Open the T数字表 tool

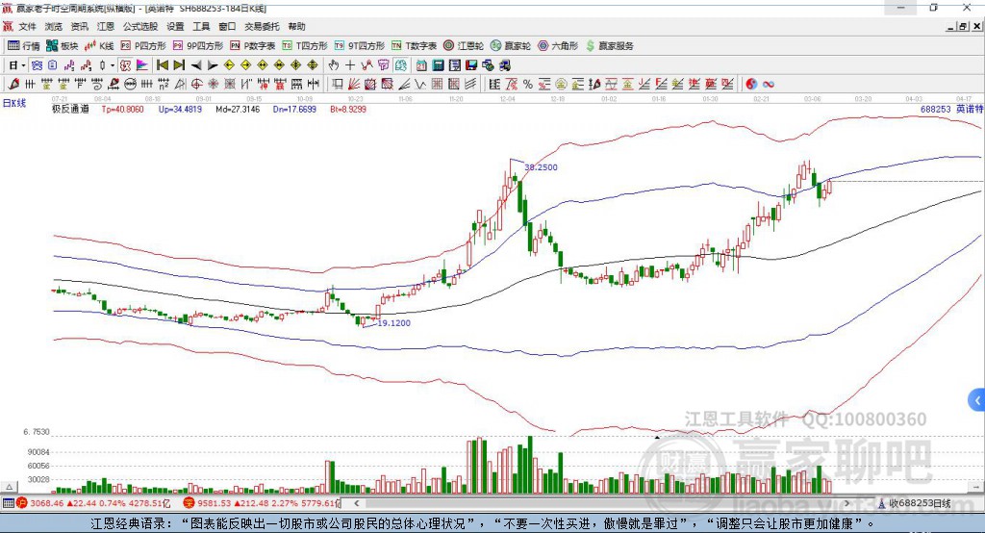tap(414, 46)
